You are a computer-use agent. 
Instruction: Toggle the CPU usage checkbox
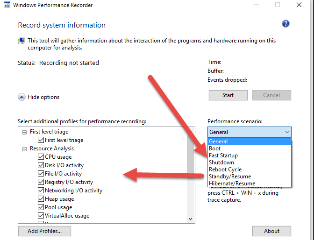(41, 156)
